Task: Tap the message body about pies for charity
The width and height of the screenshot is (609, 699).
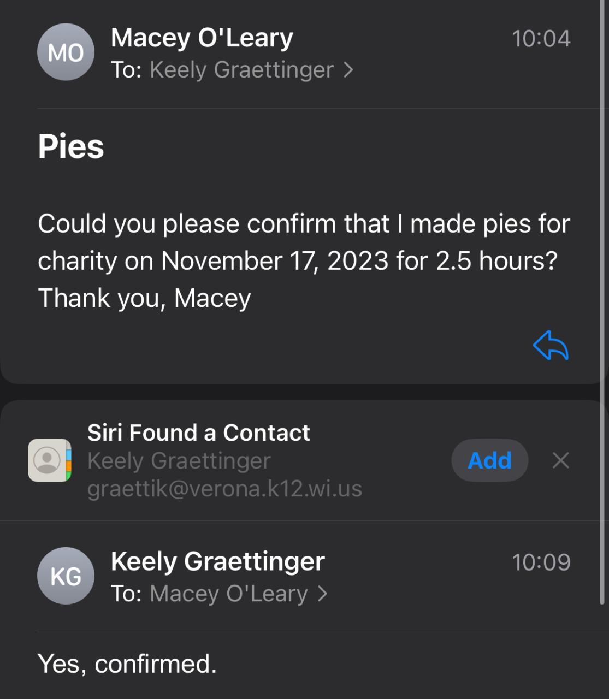Action: coord(304,260)
